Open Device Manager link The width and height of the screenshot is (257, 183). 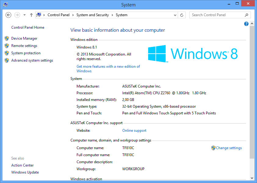click(x=24, y=38)
